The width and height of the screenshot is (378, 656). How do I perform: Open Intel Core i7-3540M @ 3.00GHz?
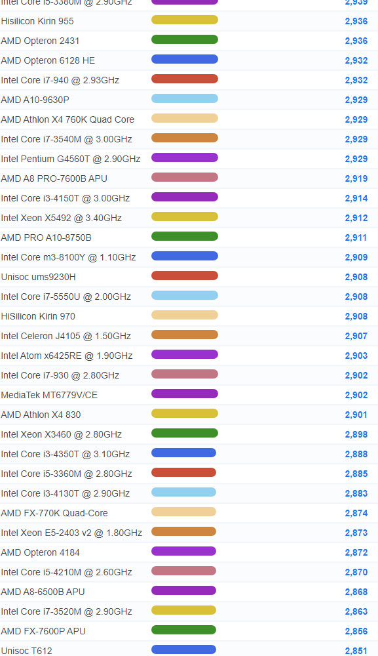[66, 139]
